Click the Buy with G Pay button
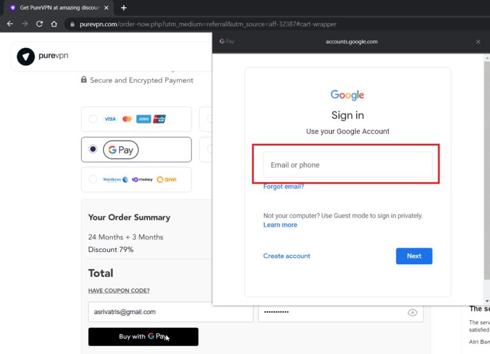Screen dimensions: 490x354 (143, 337)
